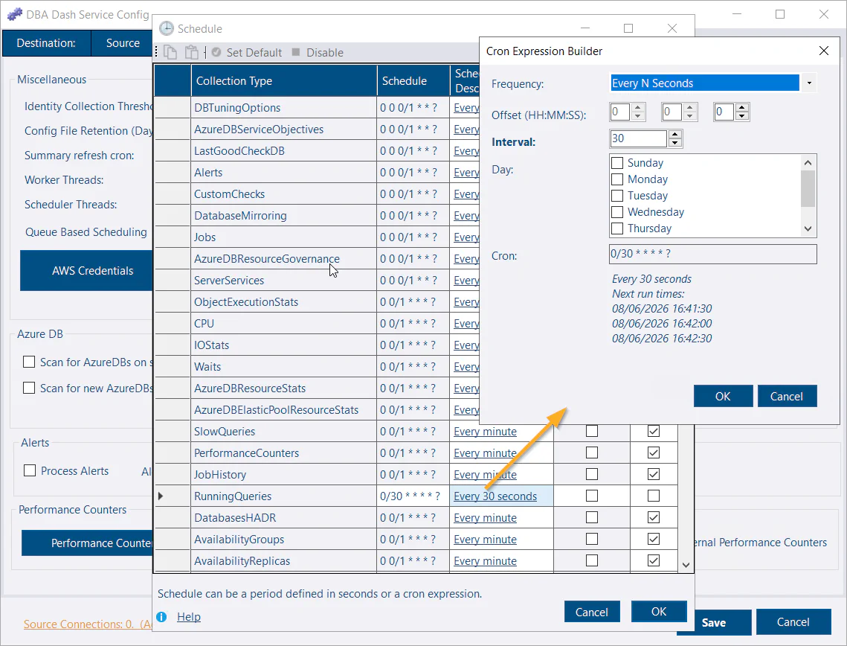Viewport: 847px width, 646px height.
Task: Select the IOStats collection type cell
Action: click(x=284, y=345)
